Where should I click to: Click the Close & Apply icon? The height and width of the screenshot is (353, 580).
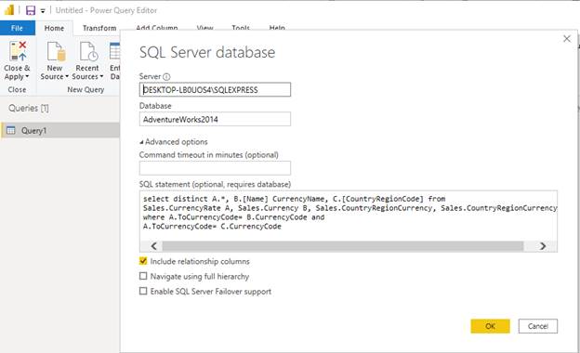click(x=19, y=51)
